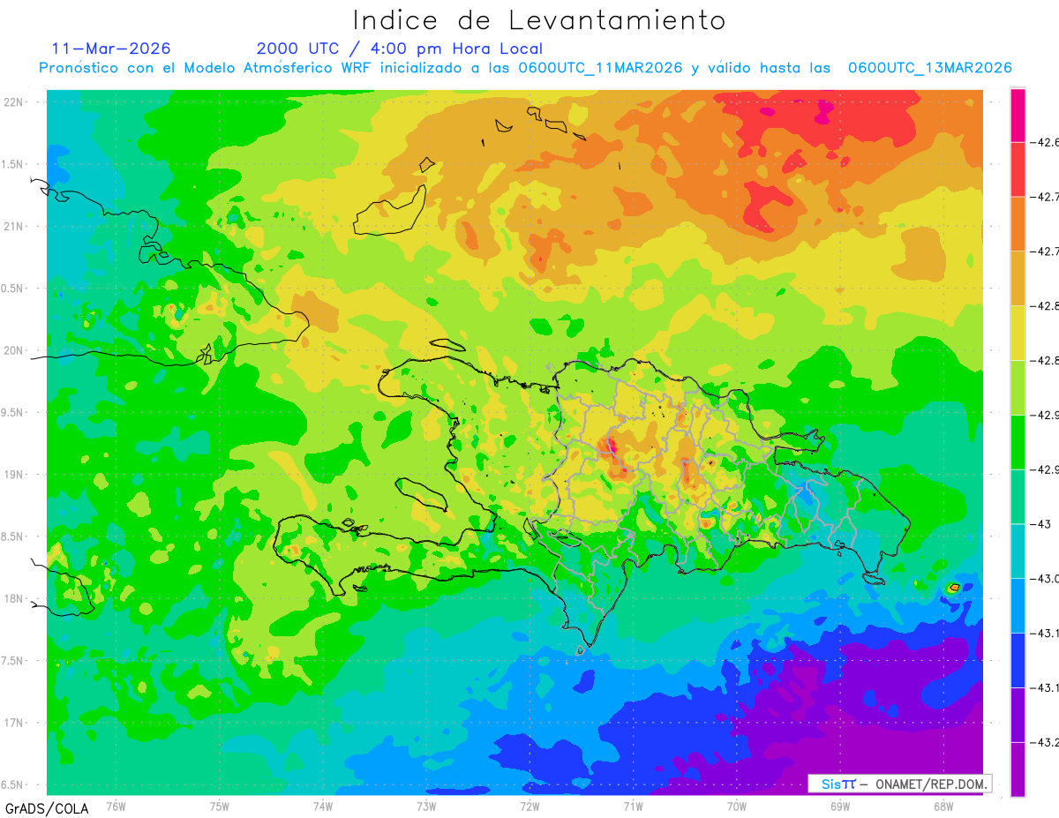
Task: Click the 8.5N latitude label
Action: tap(13, 537)
